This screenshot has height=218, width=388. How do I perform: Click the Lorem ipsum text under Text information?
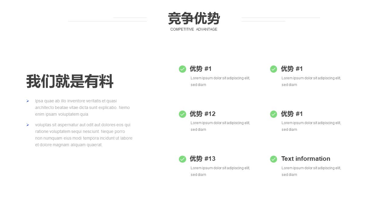point(311,171)
